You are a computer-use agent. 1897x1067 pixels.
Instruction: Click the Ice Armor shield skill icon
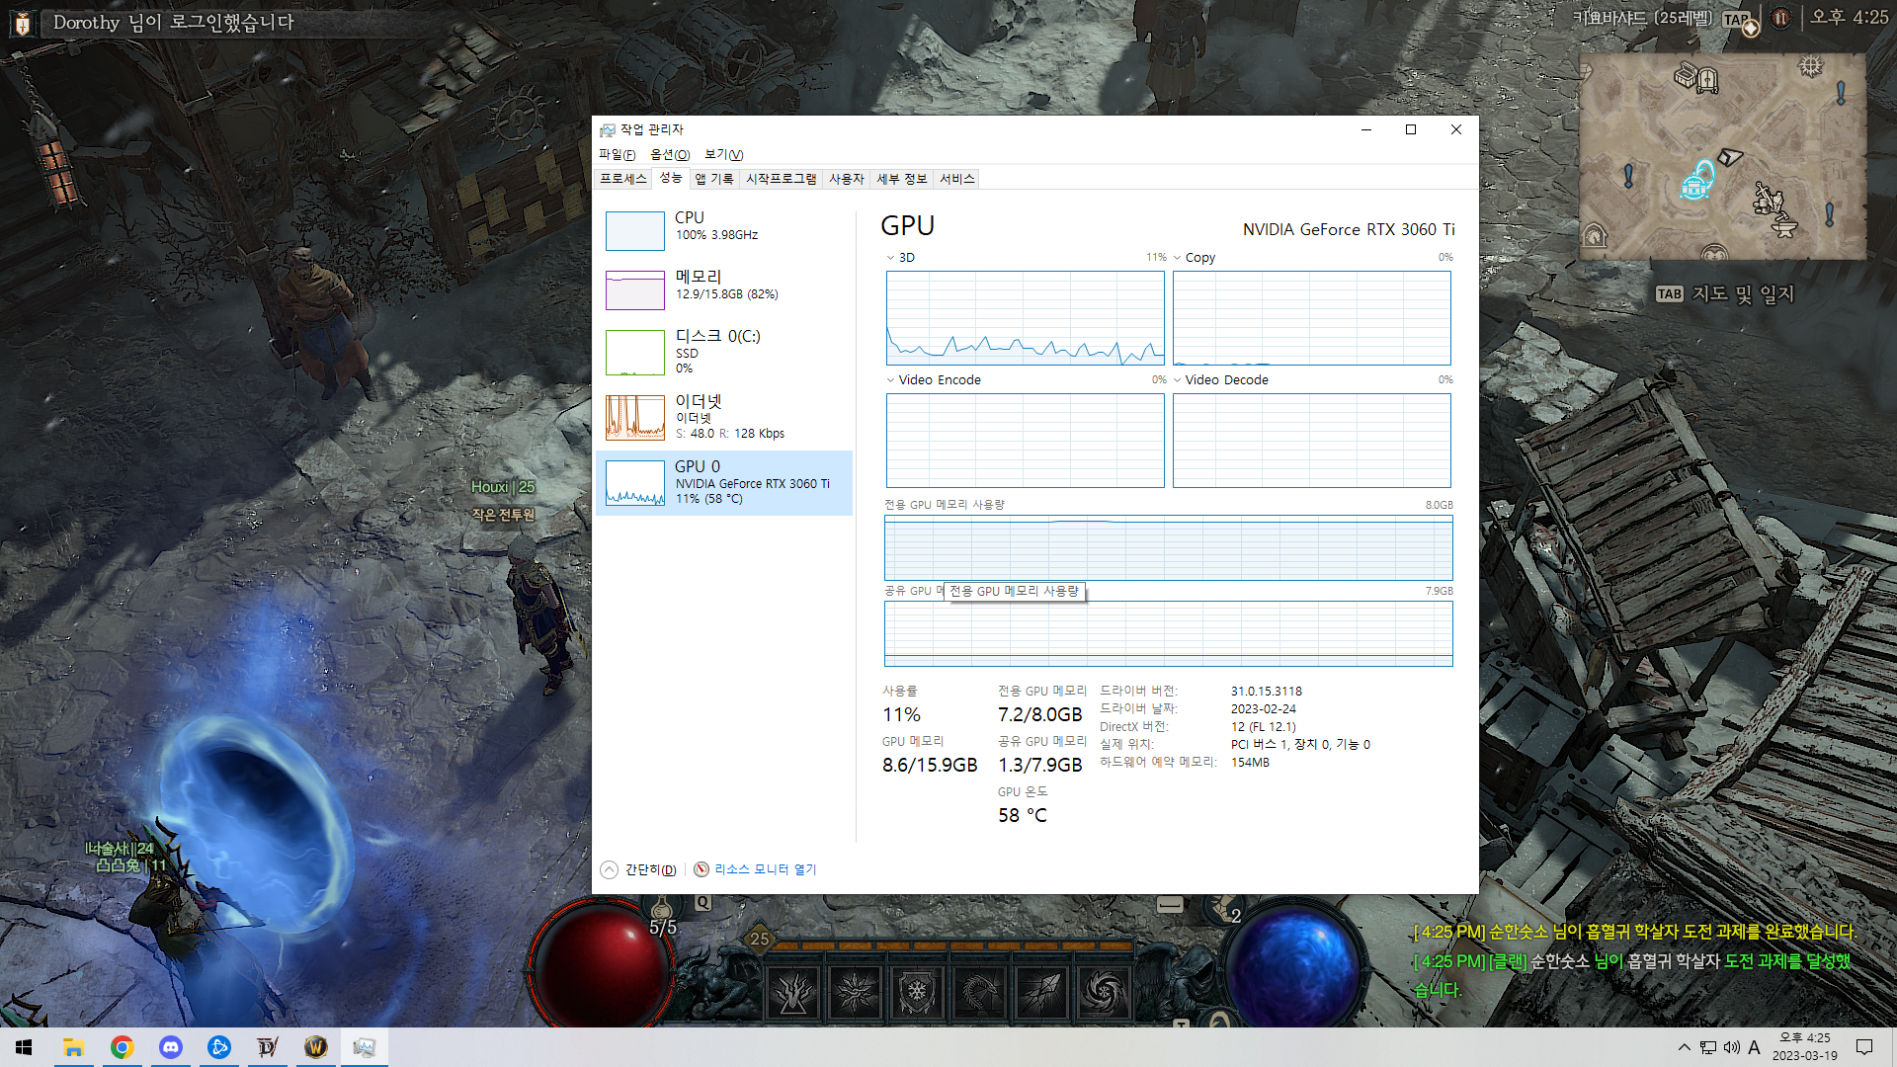[917, 991]
